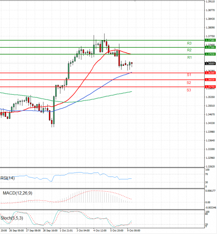
Task: Click the 1.33980 price axis value
Action: tap(210, 132)
